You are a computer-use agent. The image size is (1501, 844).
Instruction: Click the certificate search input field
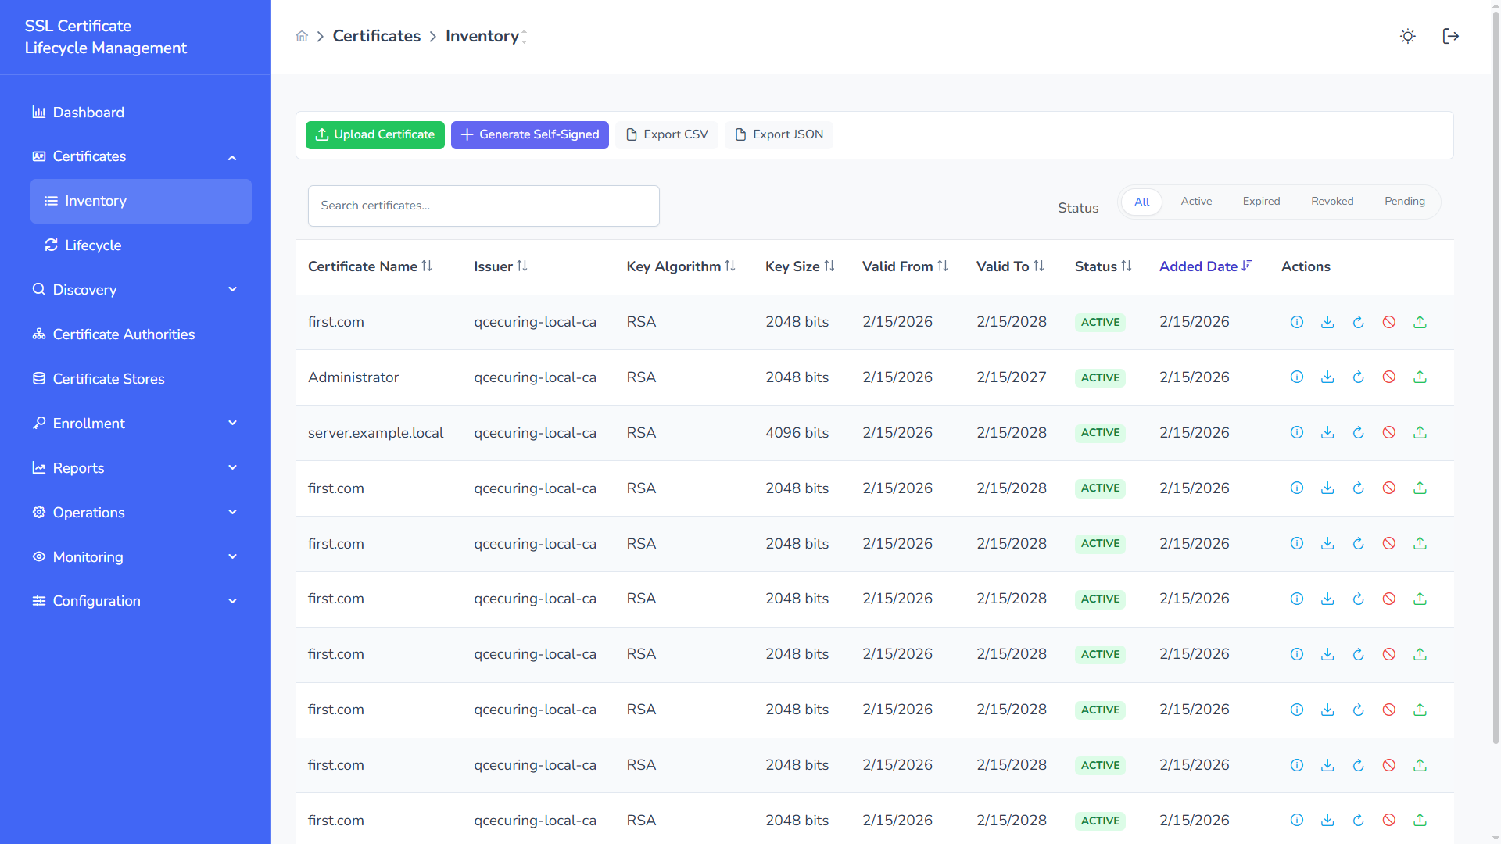(x=483, y=206)
